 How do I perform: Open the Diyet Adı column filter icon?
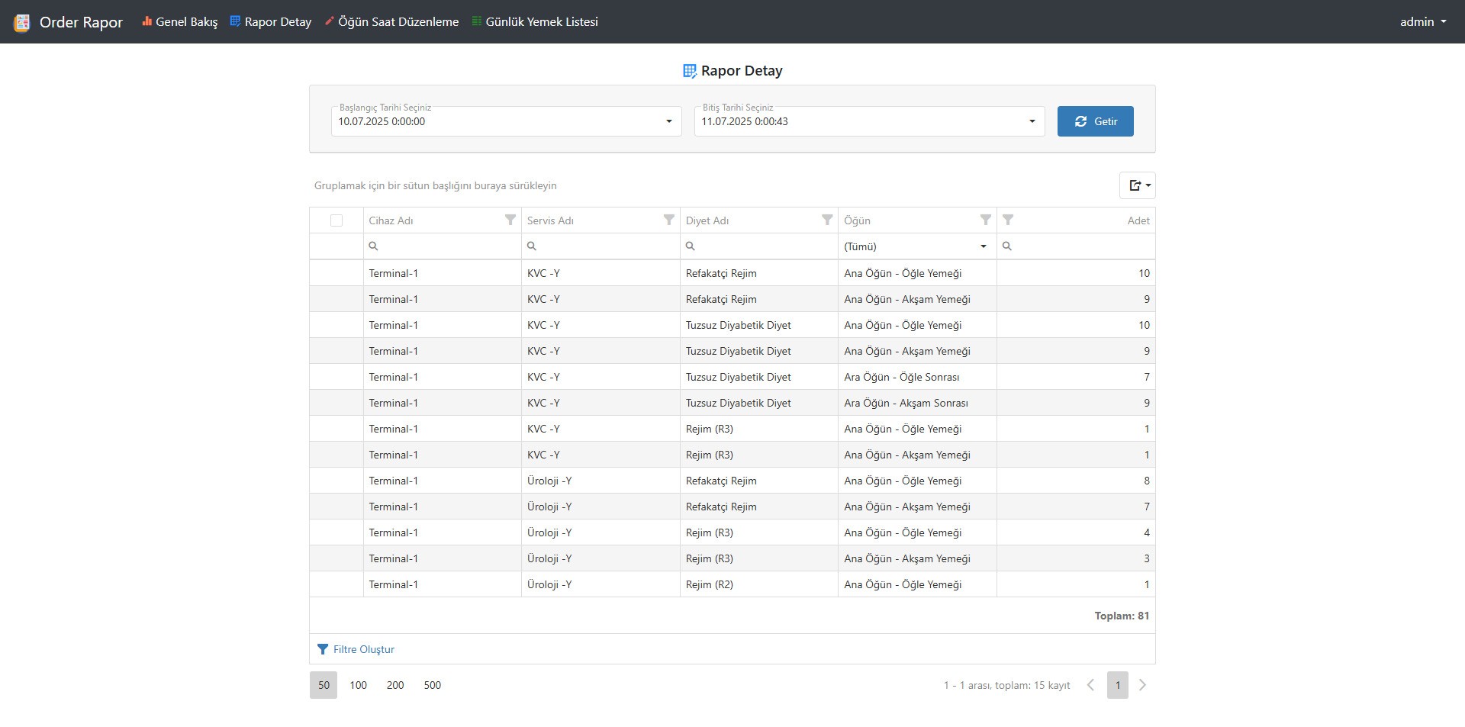coord(827,220)
